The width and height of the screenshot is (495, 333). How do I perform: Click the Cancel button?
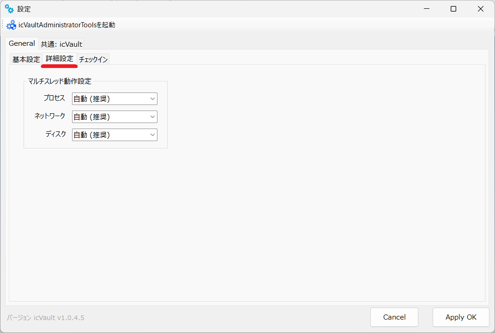point(394,317)
